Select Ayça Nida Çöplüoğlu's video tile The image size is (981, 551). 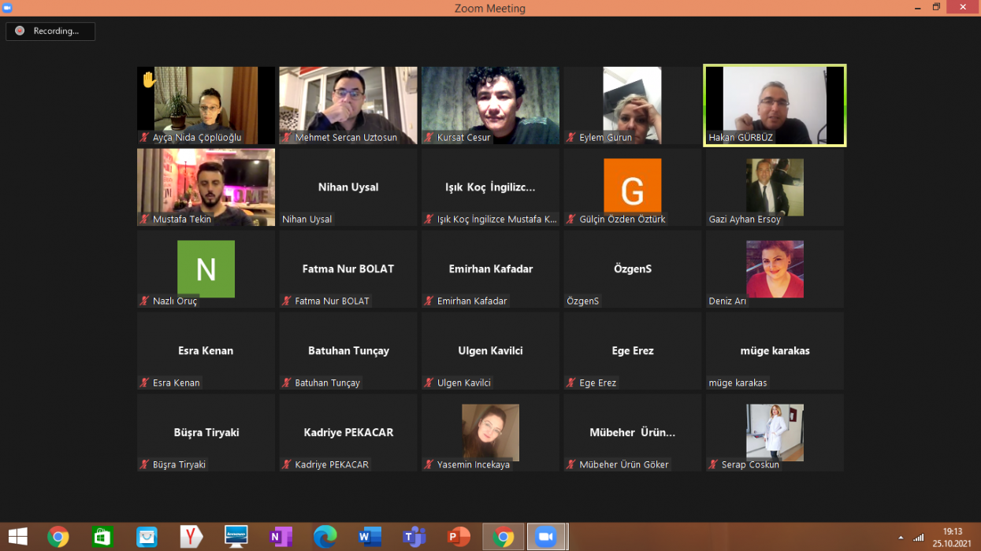[206, 105]
